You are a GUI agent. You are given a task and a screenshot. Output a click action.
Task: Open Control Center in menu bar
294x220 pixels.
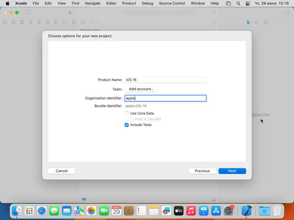[248, 3]
